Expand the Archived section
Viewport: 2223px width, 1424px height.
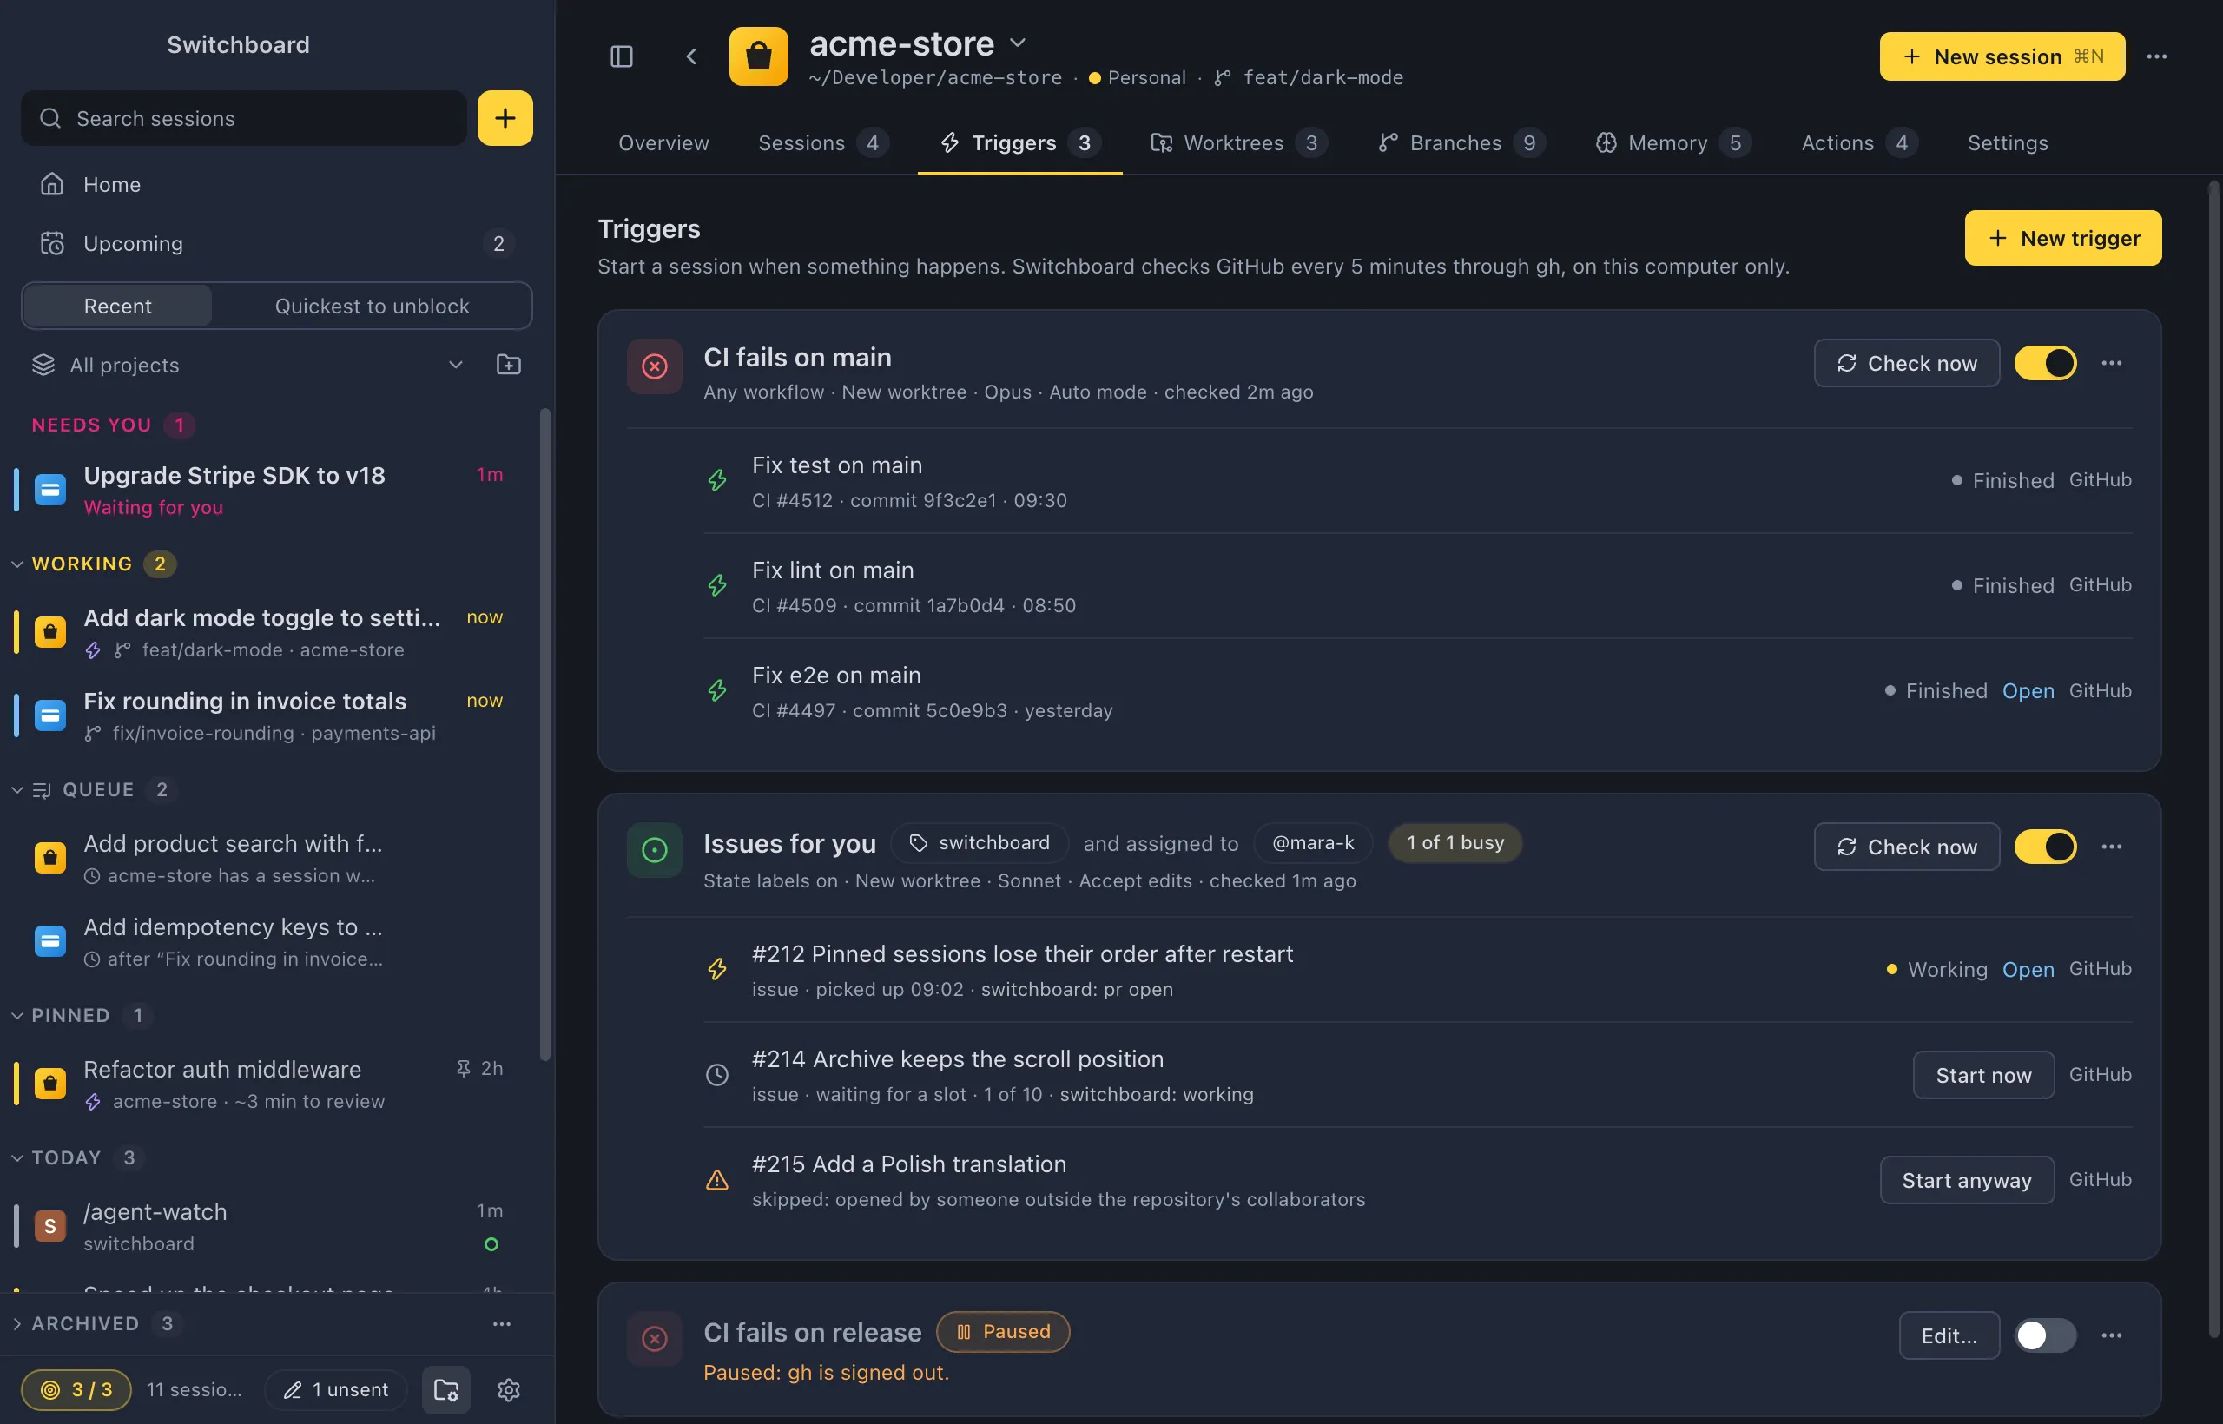[x=16, y=1323]
